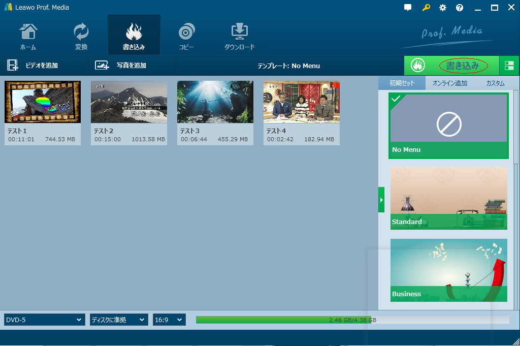Viewport: 520px width, 346px height.
Task: Open the カスタム template tab
Action: [496, 83]
